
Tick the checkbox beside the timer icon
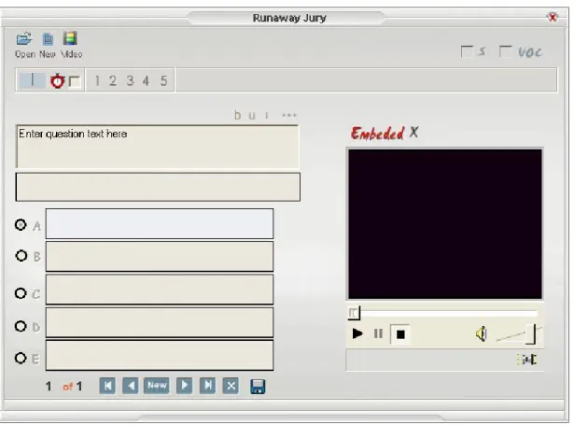[75, 81]
